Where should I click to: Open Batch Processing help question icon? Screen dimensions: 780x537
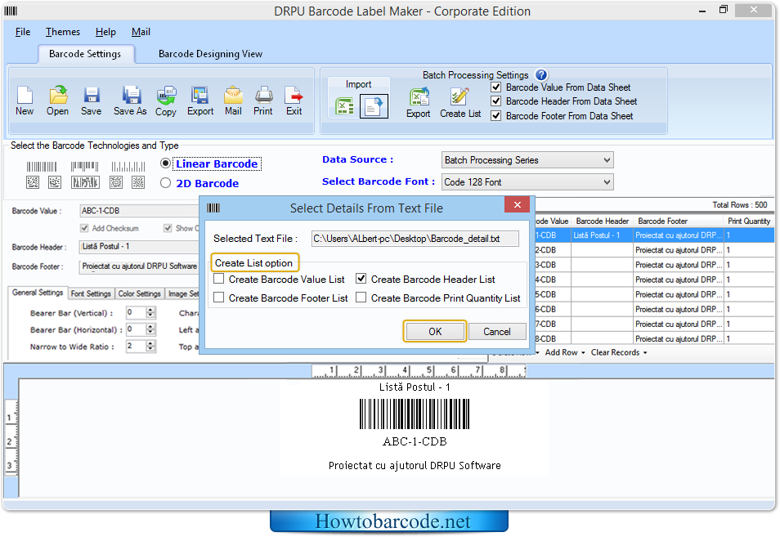pyautogui.click(x=541, y=75)
